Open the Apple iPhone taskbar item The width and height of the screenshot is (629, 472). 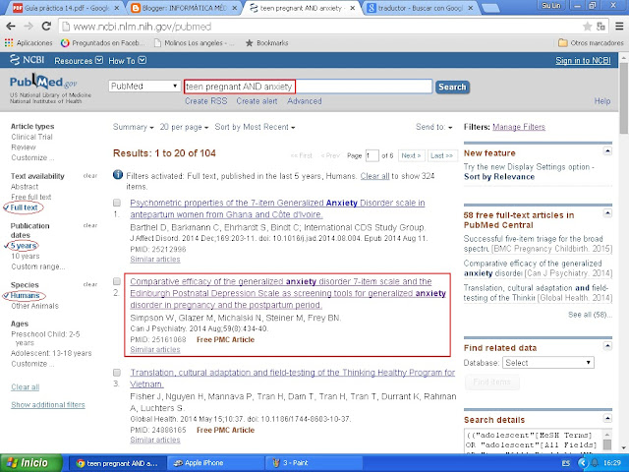[216, 463]
